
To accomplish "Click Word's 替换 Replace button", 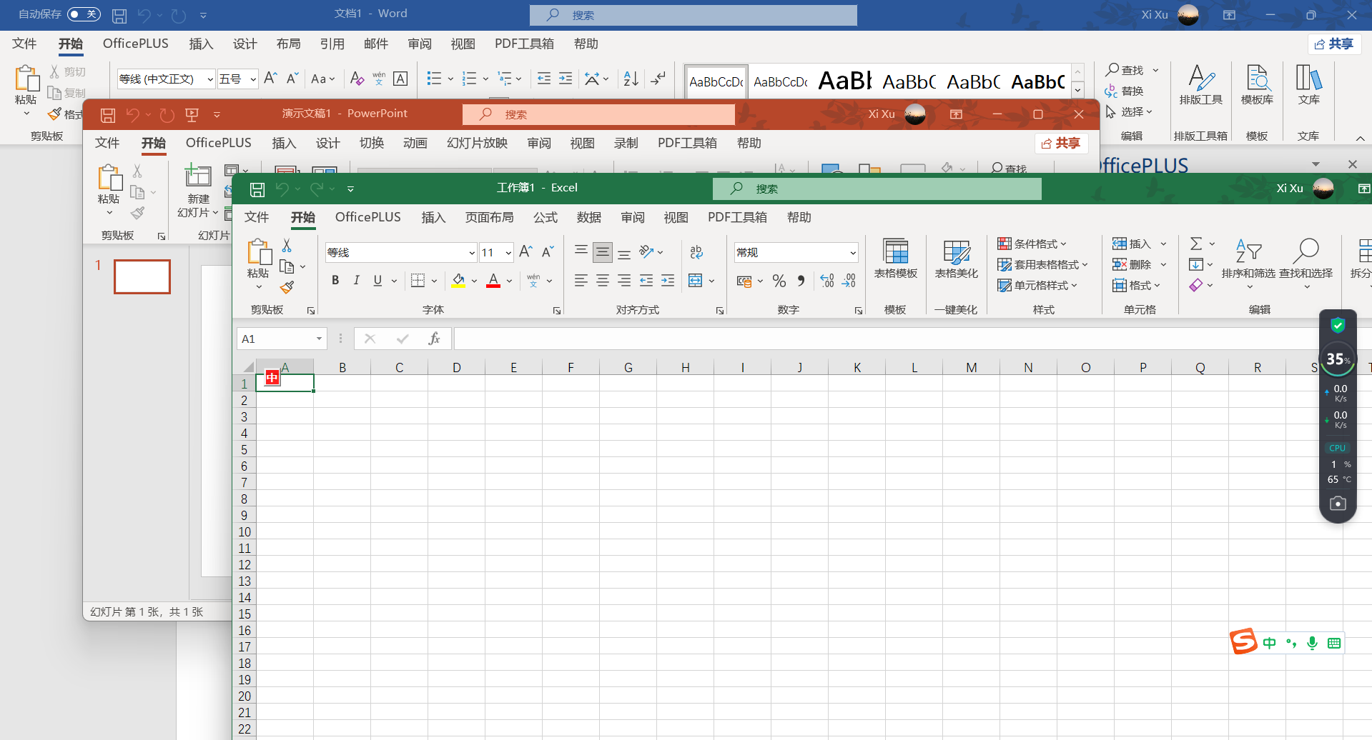I will pos(1125,91).
